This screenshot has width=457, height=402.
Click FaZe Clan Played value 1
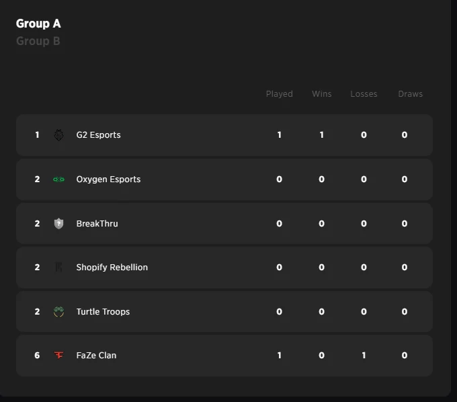(279, 356)
